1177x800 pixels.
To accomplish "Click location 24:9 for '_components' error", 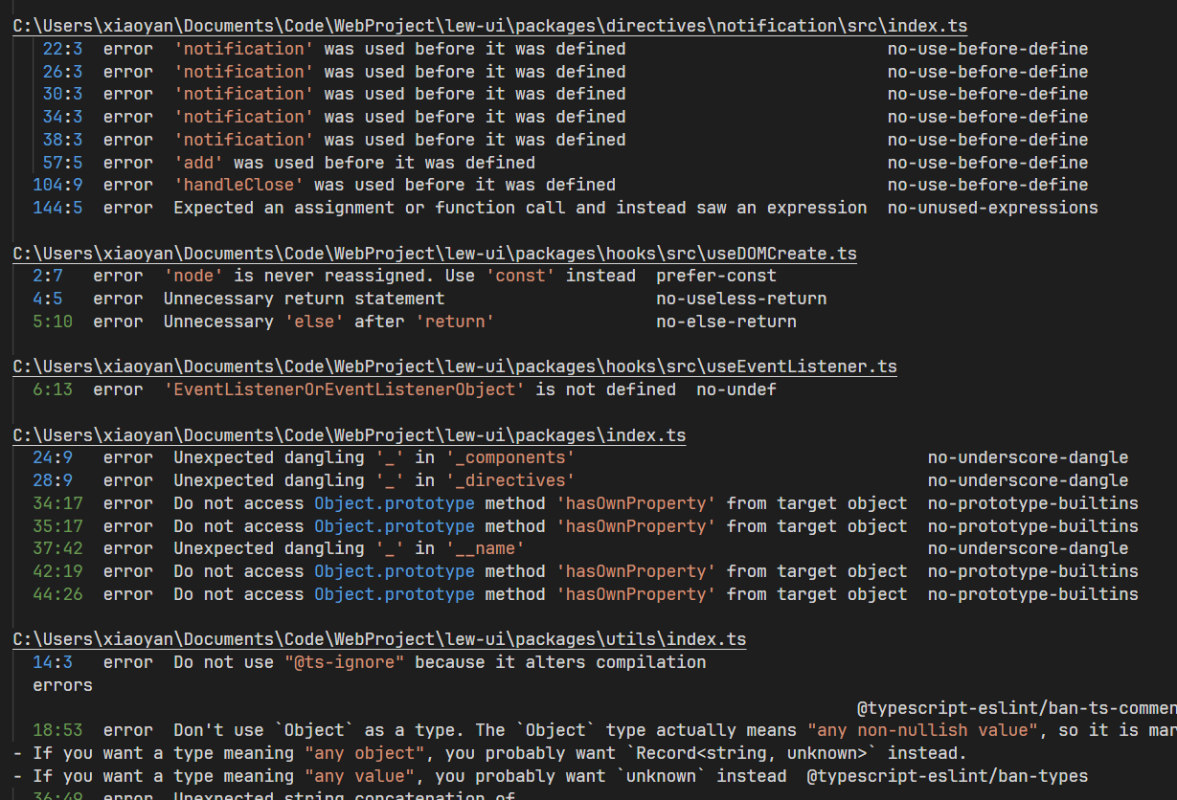I will 53,457.
